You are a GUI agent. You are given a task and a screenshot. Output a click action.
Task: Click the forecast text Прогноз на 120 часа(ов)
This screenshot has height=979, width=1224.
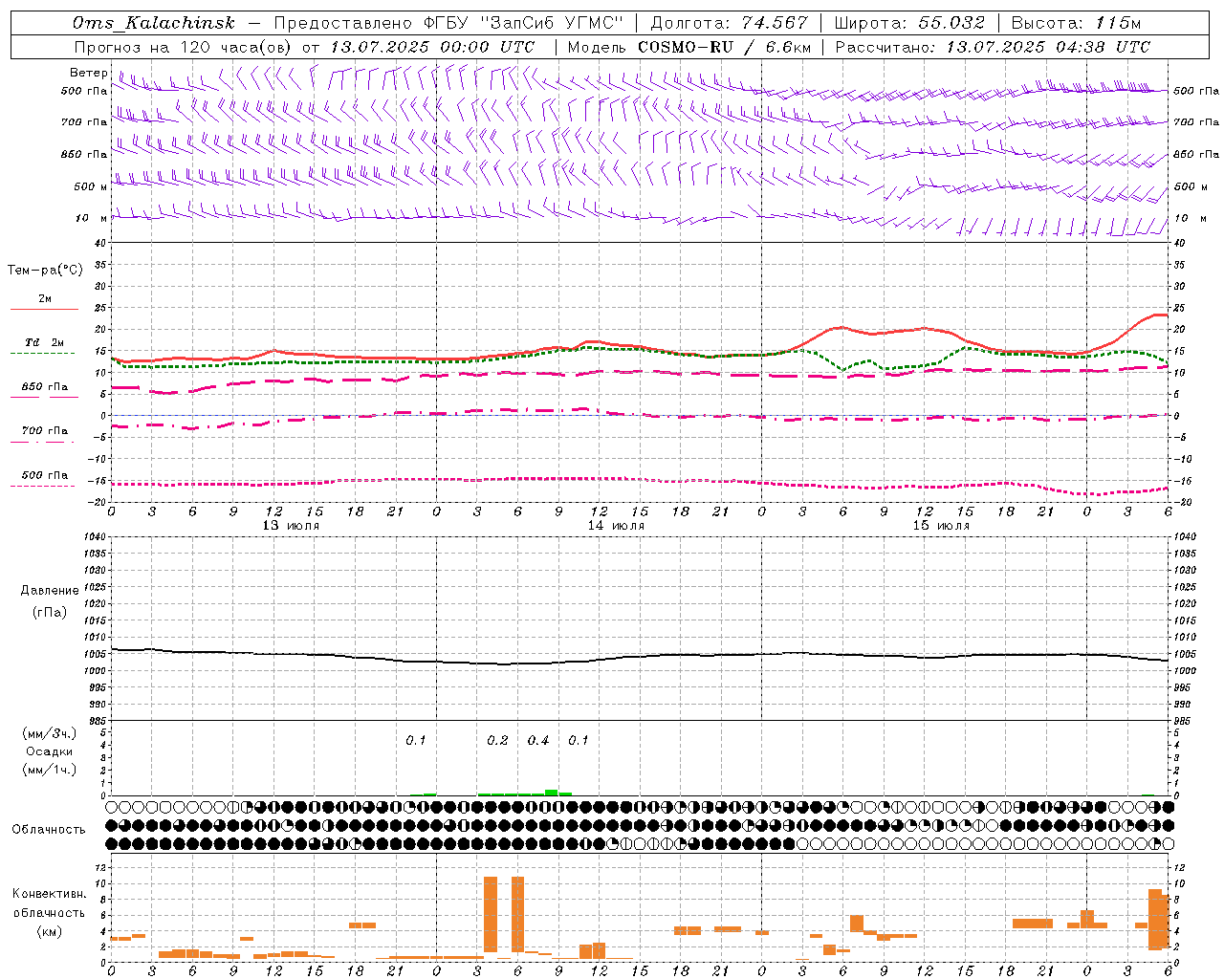(184, 47)
